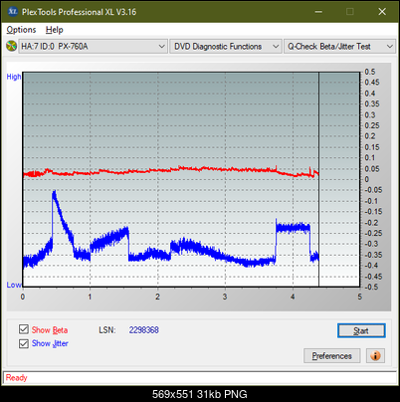Click the LSN: label
This screenshot has width=400, height=402.
pos(107,330)
